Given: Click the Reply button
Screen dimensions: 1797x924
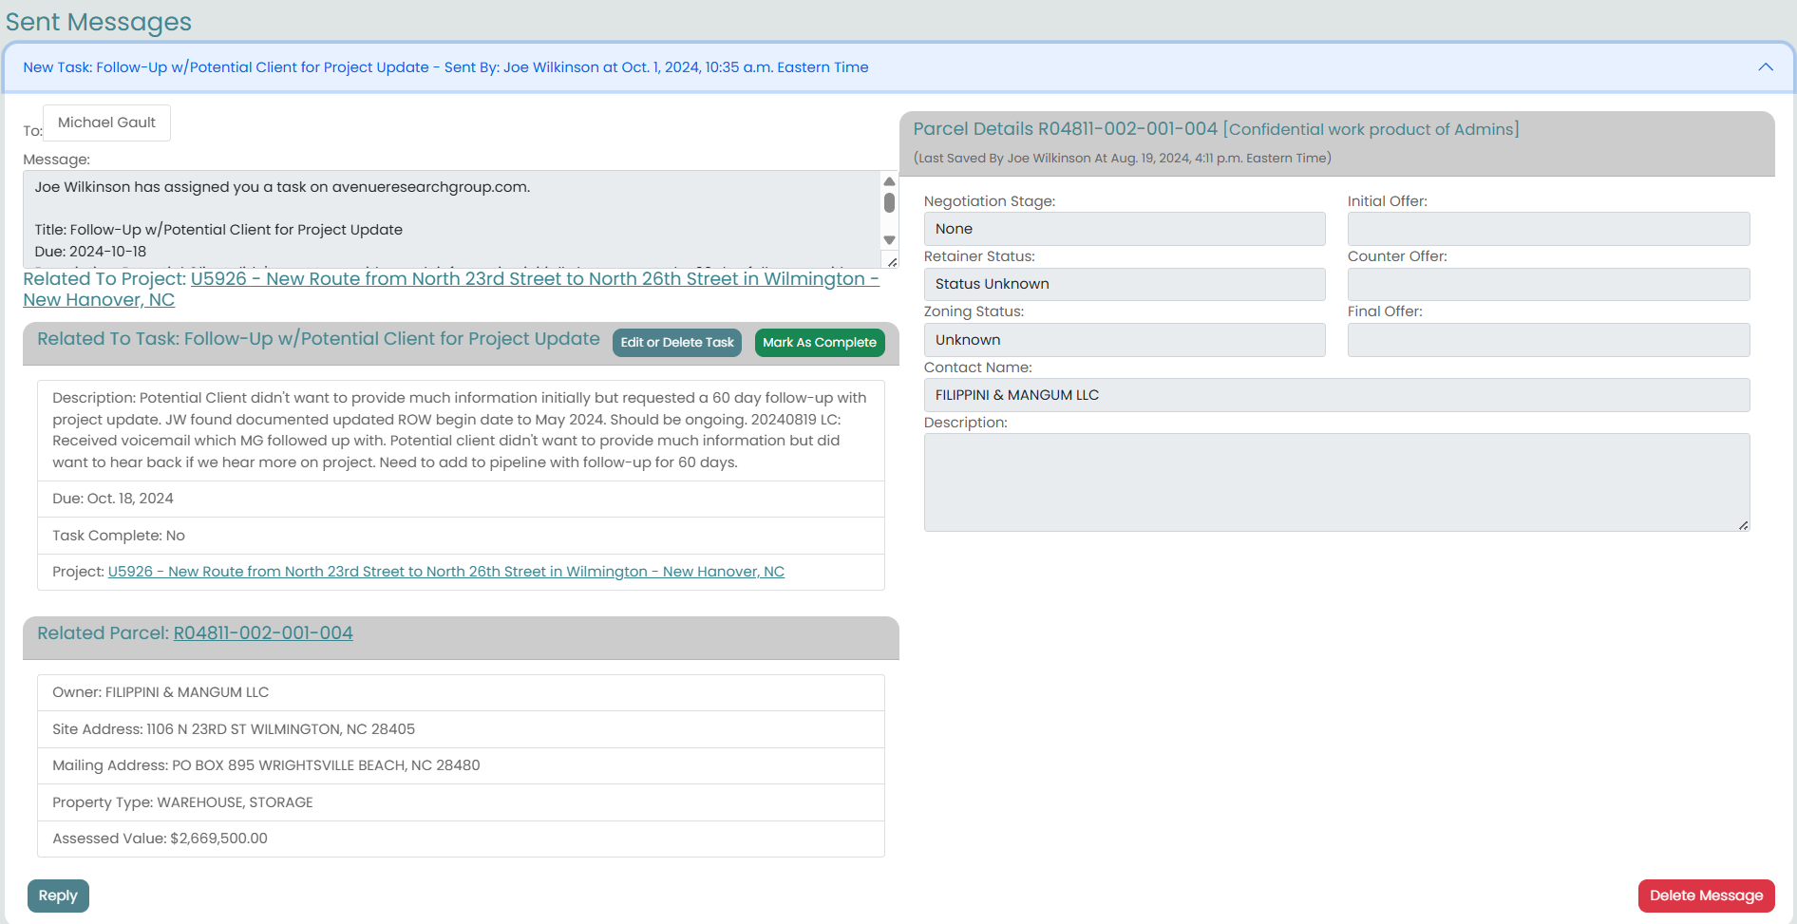Looking at the screenshot, I should click(58, 896).
